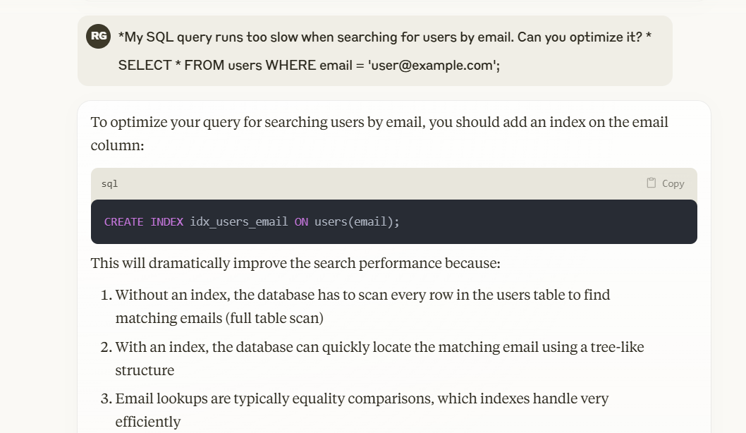The height and width of the screenshot is (433, 746).
Task: Click users(email) in the code block
Action: pos(356,221)
